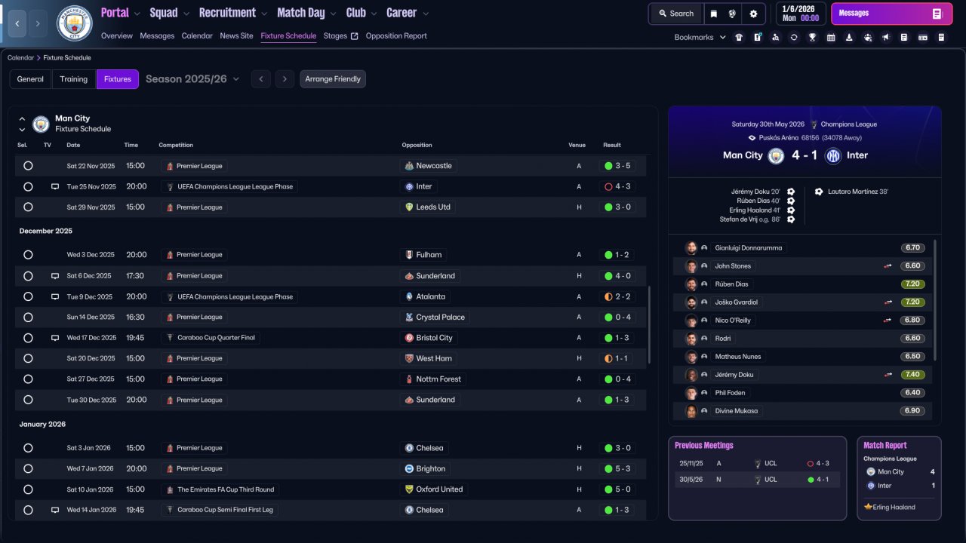The width and height of the screenshot is (966, 543).
Task: Open the Career dropdown menu
Action: pos(408,13)
